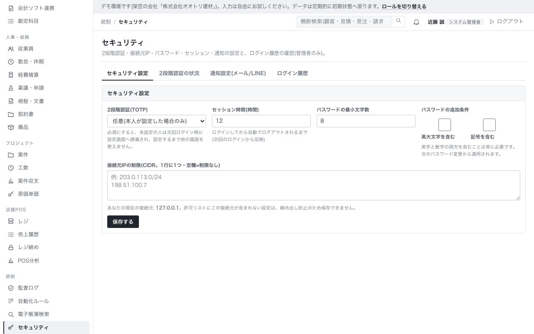Open the 通知設定(メール/LINE) tab
The height and width of the screenshot is (334, 534).
pyautogui.click(x=238, y=73)
